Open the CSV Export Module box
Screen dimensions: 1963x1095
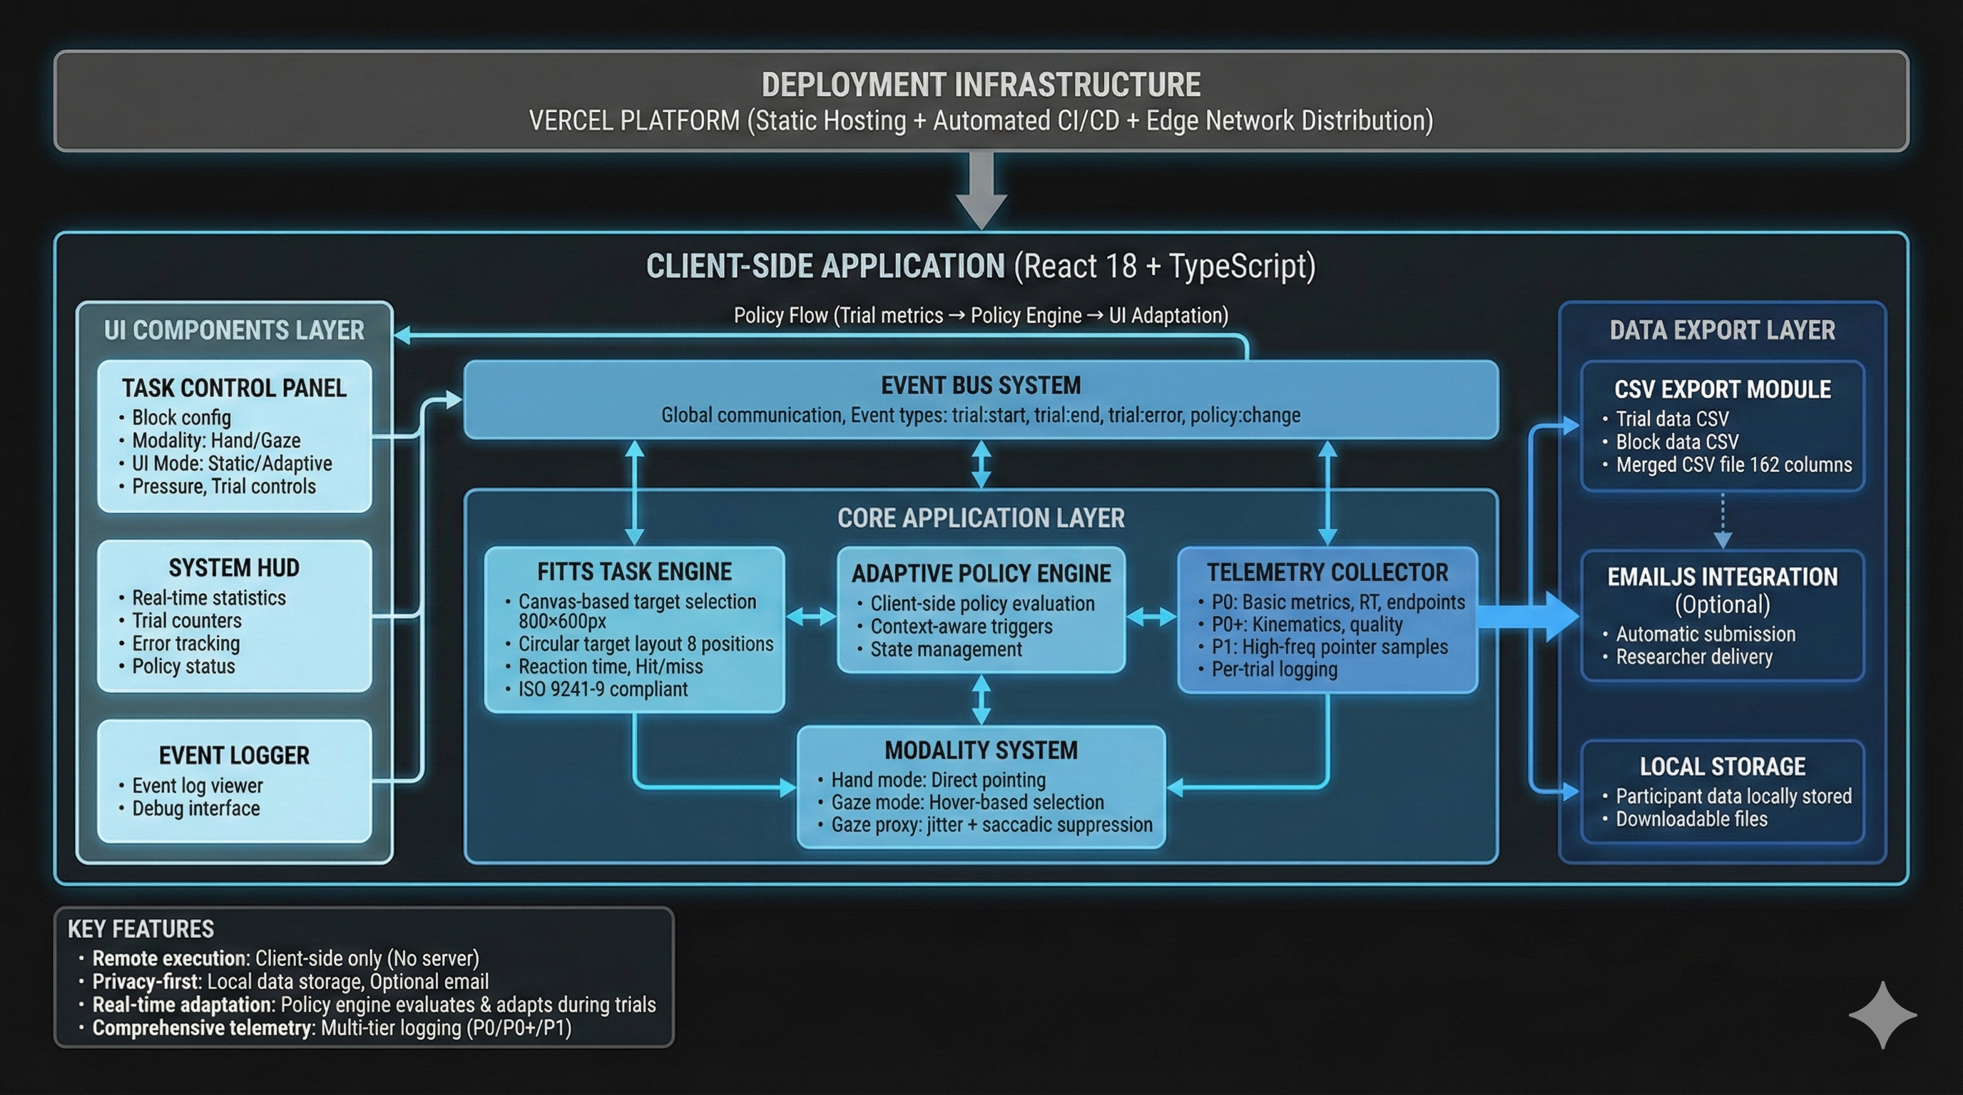click(x=1722, y=426)
